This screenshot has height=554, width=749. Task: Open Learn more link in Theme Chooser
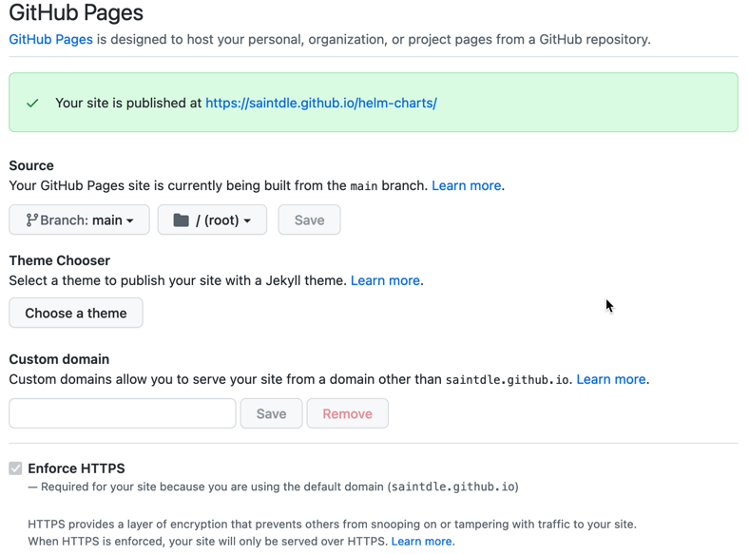point(385,280)
